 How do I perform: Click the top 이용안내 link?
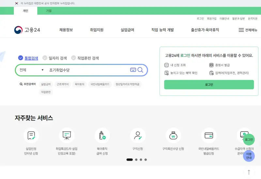coord(224,19)
